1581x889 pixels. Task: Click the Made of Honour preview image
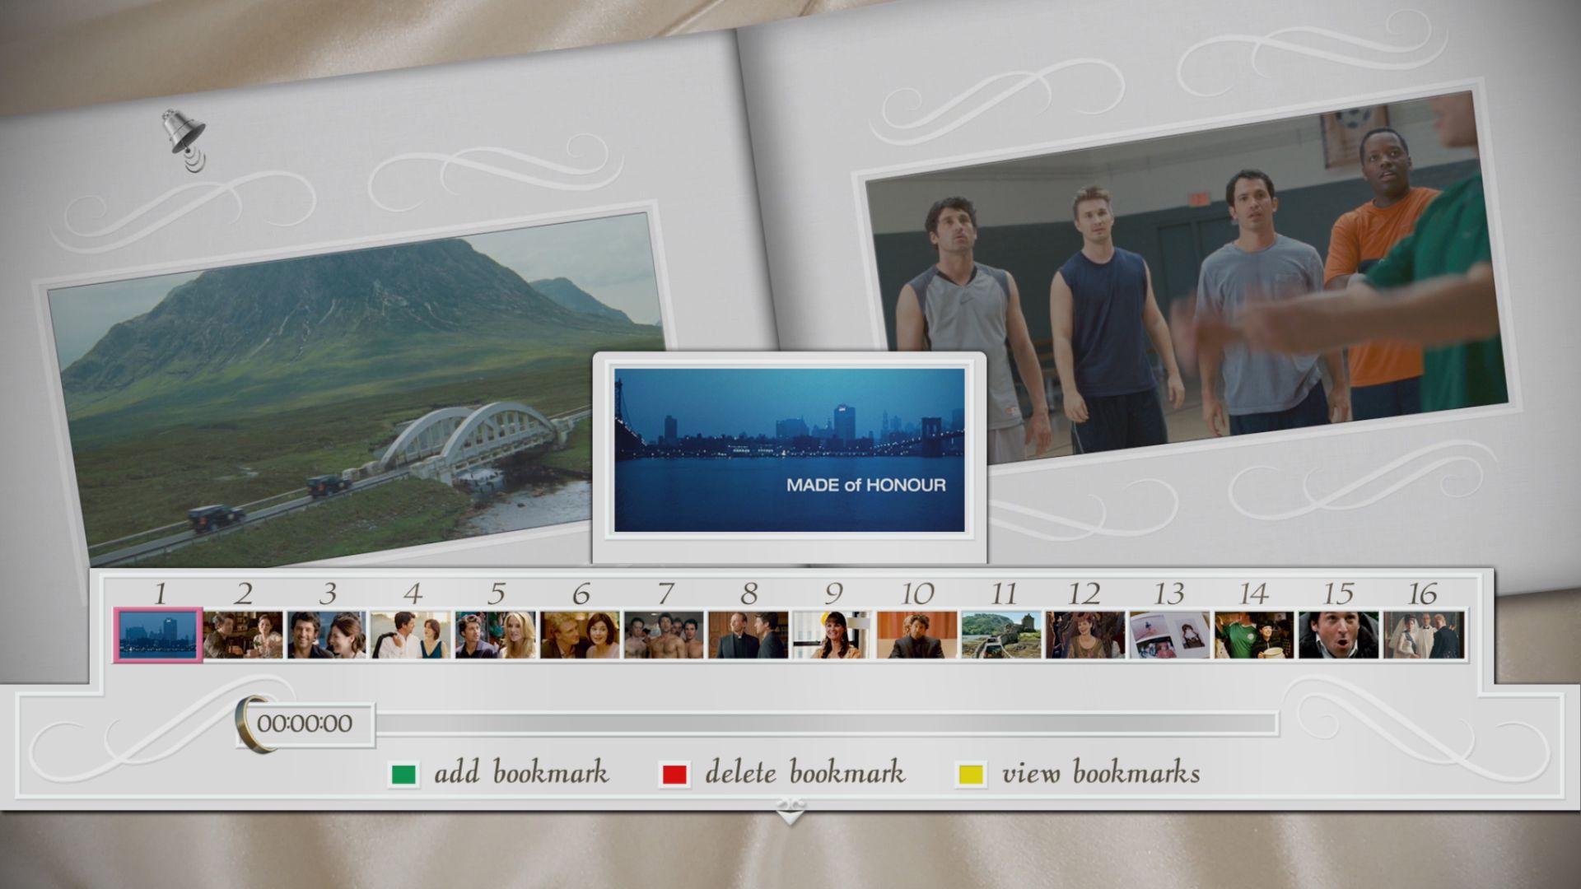790,449
